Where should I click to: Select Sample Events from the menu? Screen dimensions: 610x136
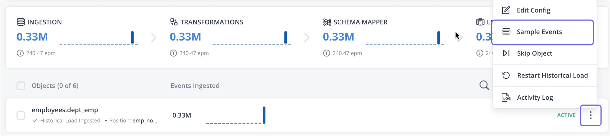click(x=539, y=32)
